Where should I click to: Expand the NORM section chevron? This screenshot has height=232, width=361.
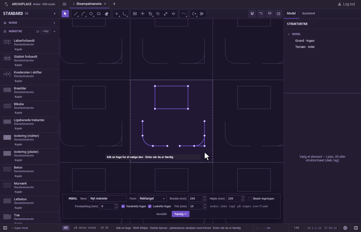(x=54, y=23)
